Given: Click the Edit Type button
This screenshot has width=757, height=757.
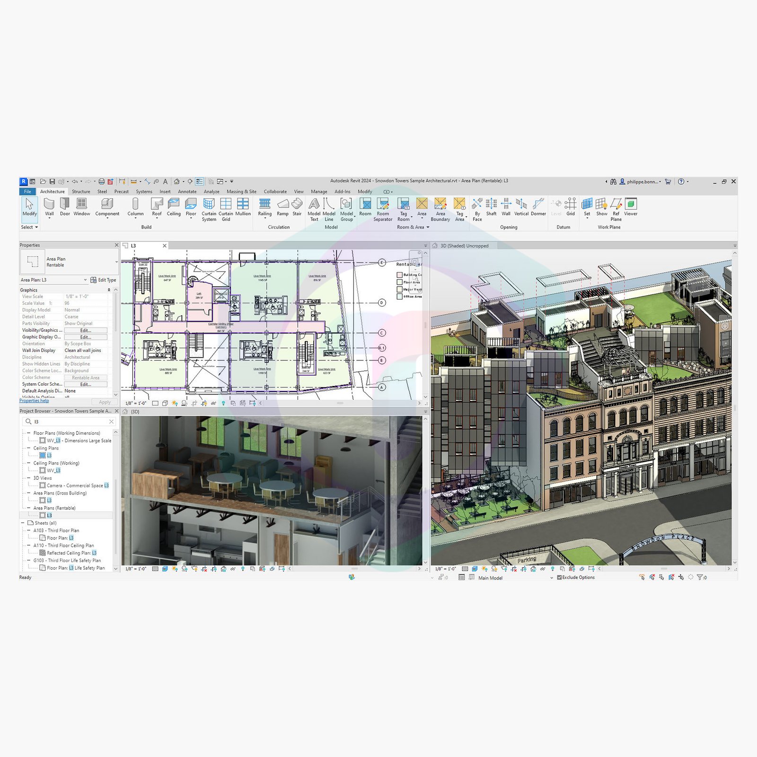Looking at the screenshot, I should tap(103, 280).
